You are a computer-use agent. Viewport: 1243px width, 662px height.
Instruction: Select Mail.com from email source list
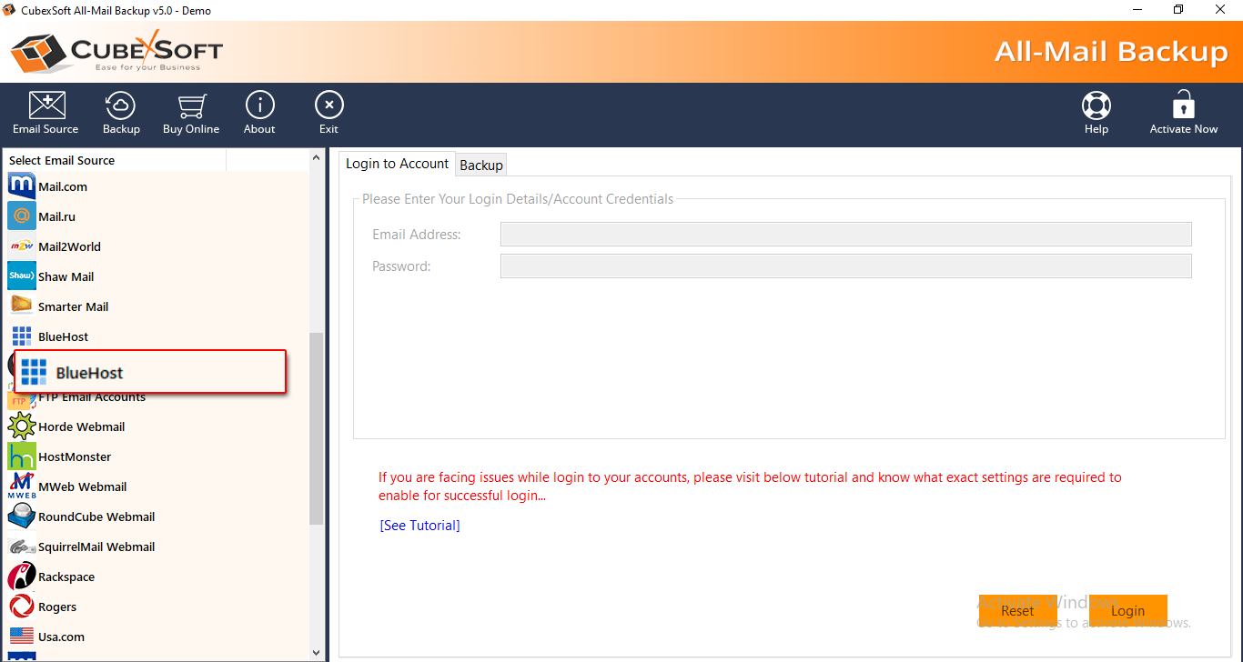click(62, 186)
